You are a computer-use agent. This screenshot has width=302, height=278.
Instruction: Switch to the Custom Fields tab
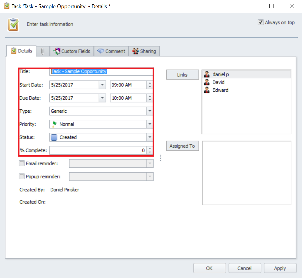pos(72,51)
